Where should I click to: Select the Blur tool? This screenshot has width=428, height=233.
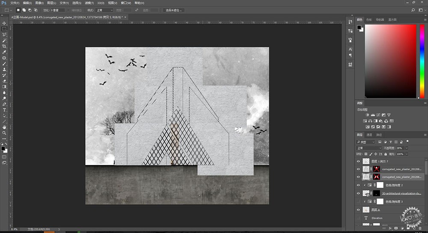pos(4,93)
